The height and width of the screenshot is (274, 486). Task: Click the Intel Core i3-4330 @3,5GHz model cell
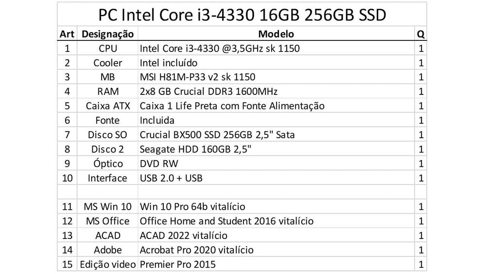point(220,49)
